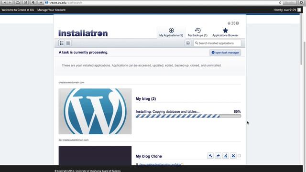
Task: Click the 'A task is currently processing.' message
Action: pos(83,52)
